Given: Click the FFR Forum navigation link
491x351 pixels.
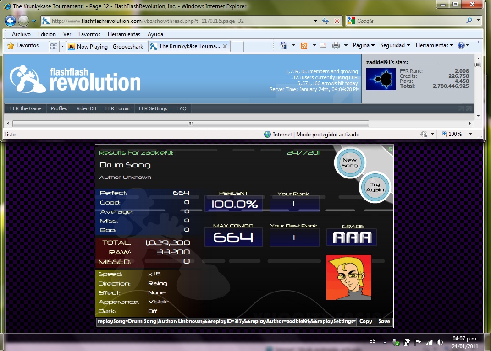Looking at the screenshot, I should (x=117, y=108).
